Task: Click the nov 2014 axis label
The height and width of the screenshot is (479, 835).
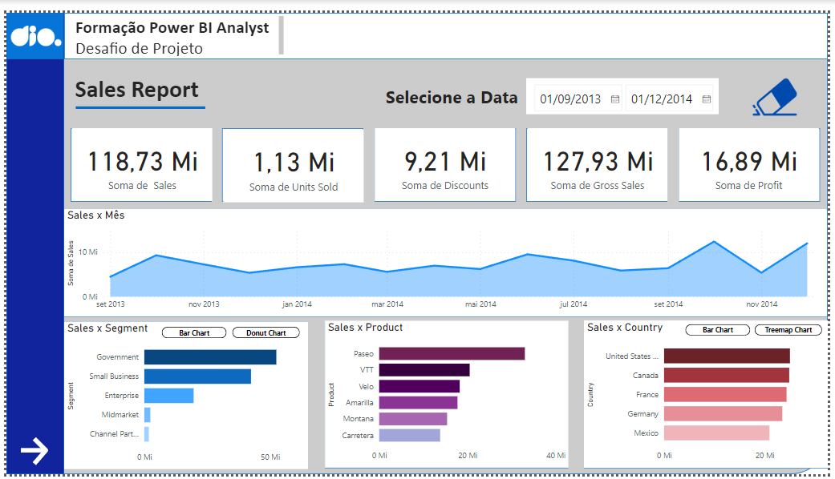Action: pos(761,304)
